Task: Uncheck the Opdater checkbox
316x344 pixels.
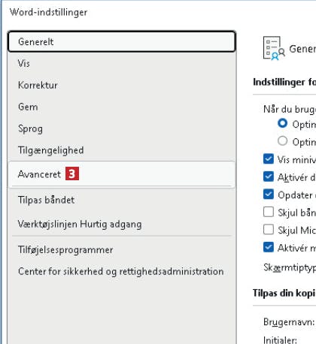Action: [x=269, y=194]
